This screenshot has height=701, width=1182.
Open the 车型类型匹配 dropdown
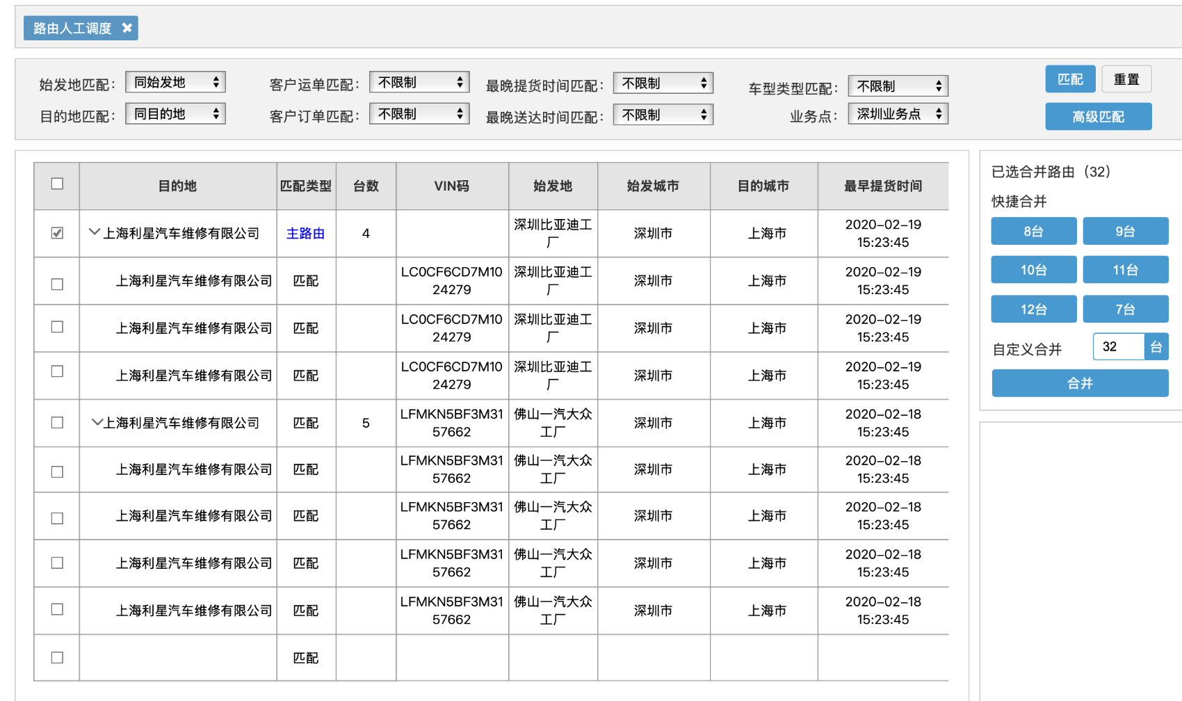click(897, 86)
